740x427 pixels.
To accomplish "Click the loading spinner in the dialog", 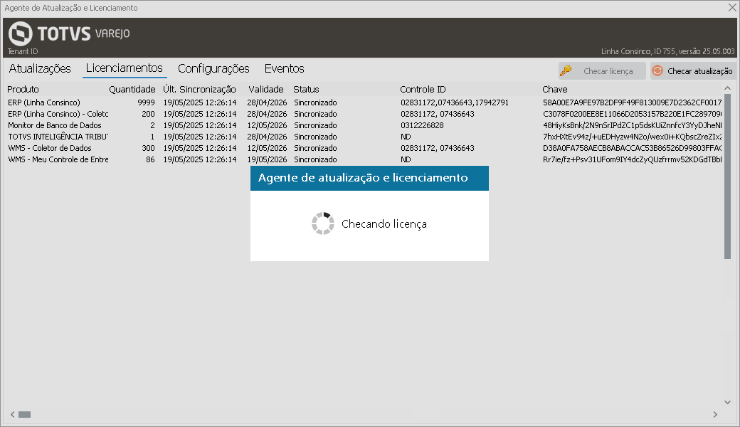I will tap(323, 223).
